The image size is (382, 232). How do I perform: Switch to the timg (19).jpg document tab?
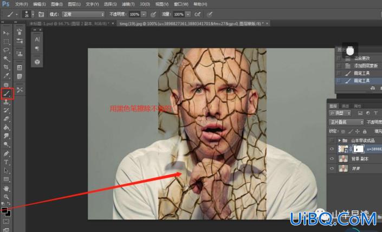click(x=191, y=23)
